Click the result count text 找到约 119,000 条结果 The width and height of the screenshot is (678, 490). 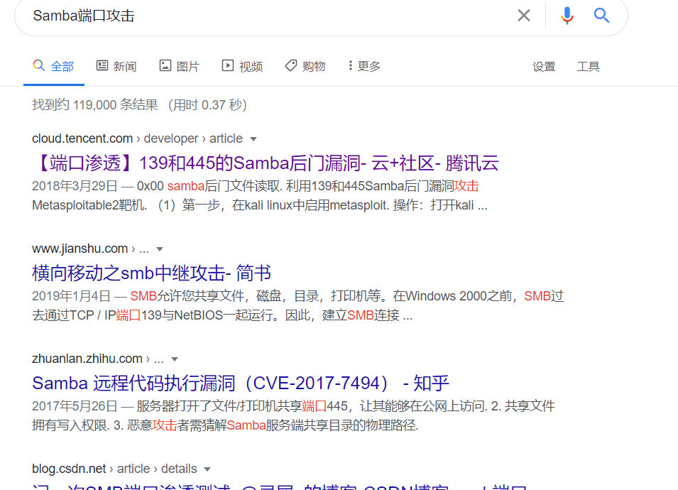pyautogui.click(x=95, y=104)
